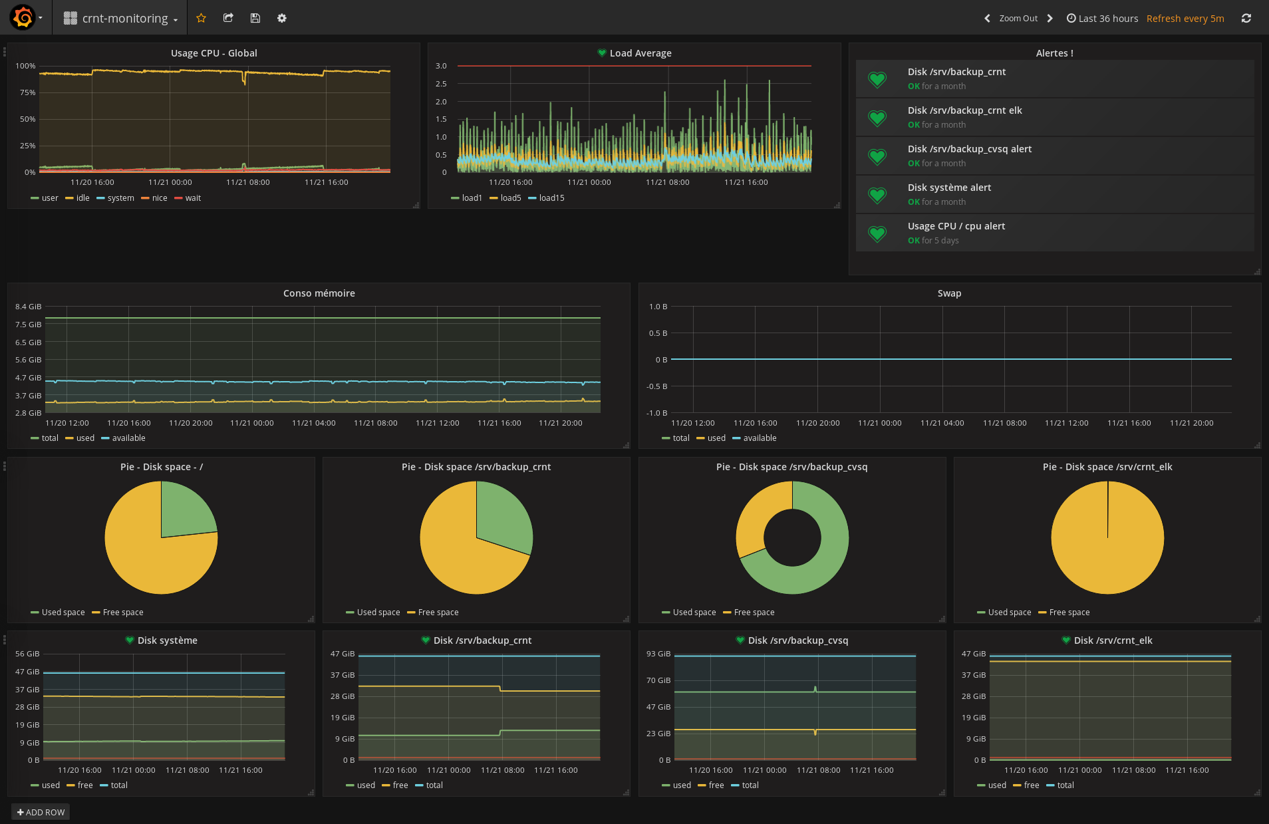1269x824 pixels.
Task: Click the Zoom Out button
Action: (1018, 19)
